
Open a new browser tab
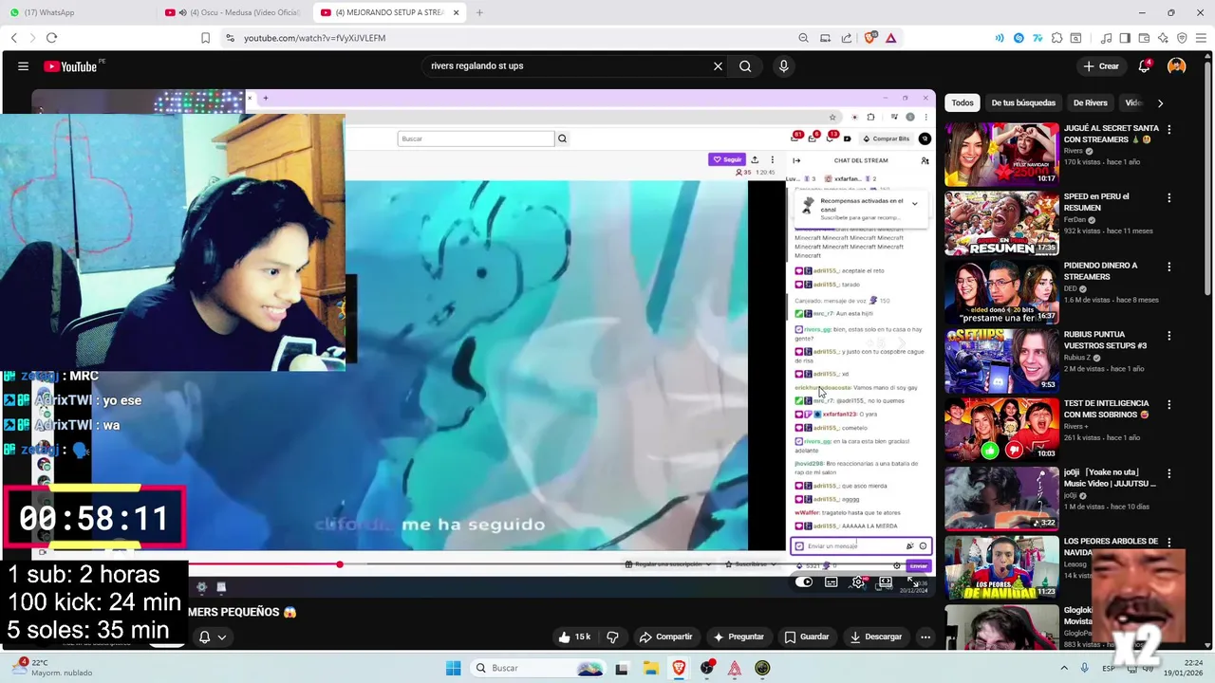(x=479, y=12)
